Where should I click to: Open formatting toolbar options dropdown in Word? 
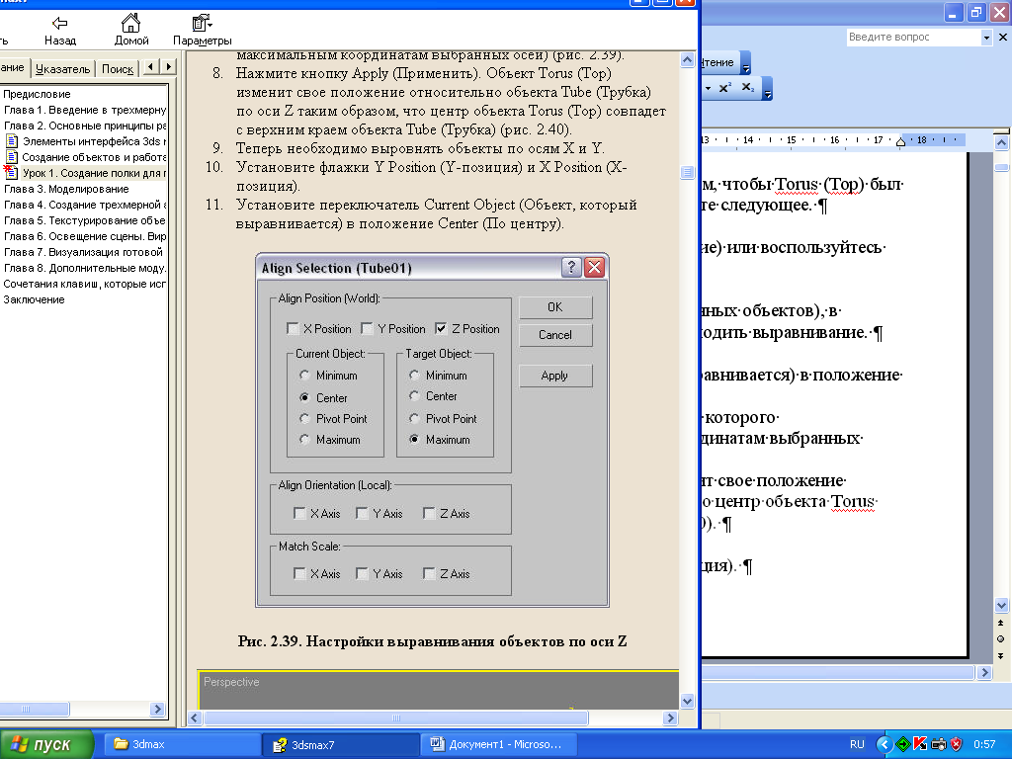coord(767,89)
